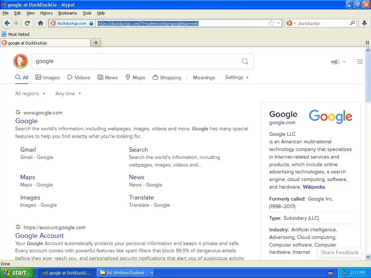Click the forward arrow navigation button
This screenshot has height=278, width=371.
(16, 23)
